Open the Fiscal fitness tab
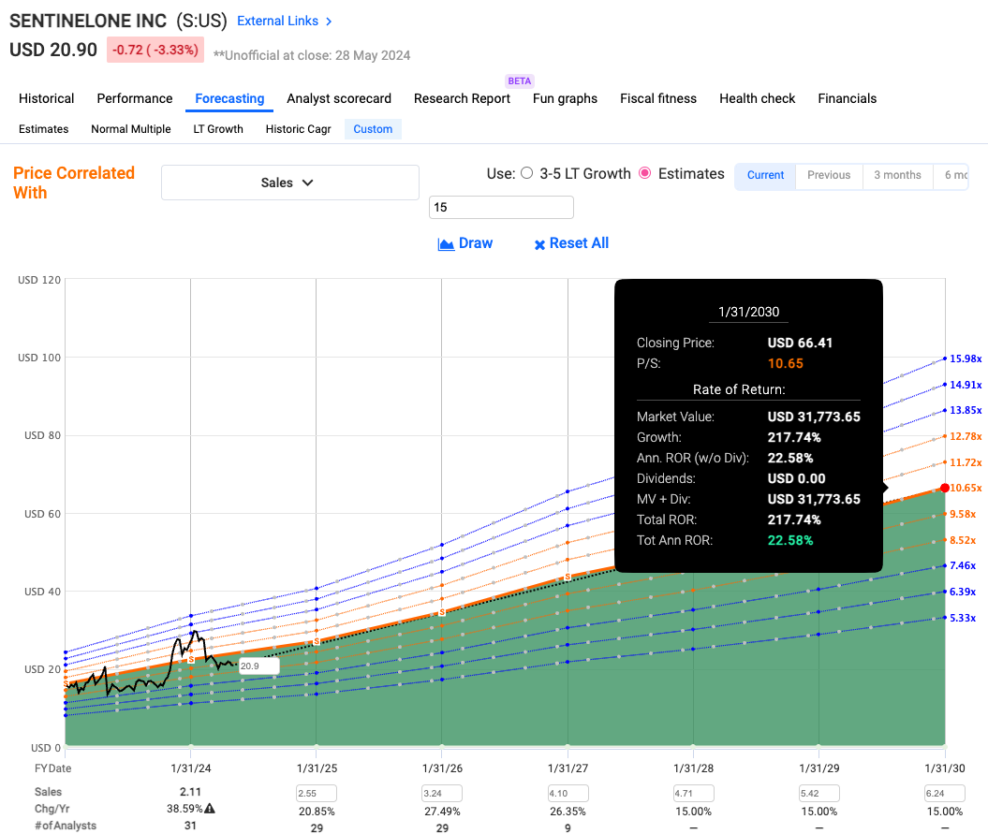 (x=658, y=98)
